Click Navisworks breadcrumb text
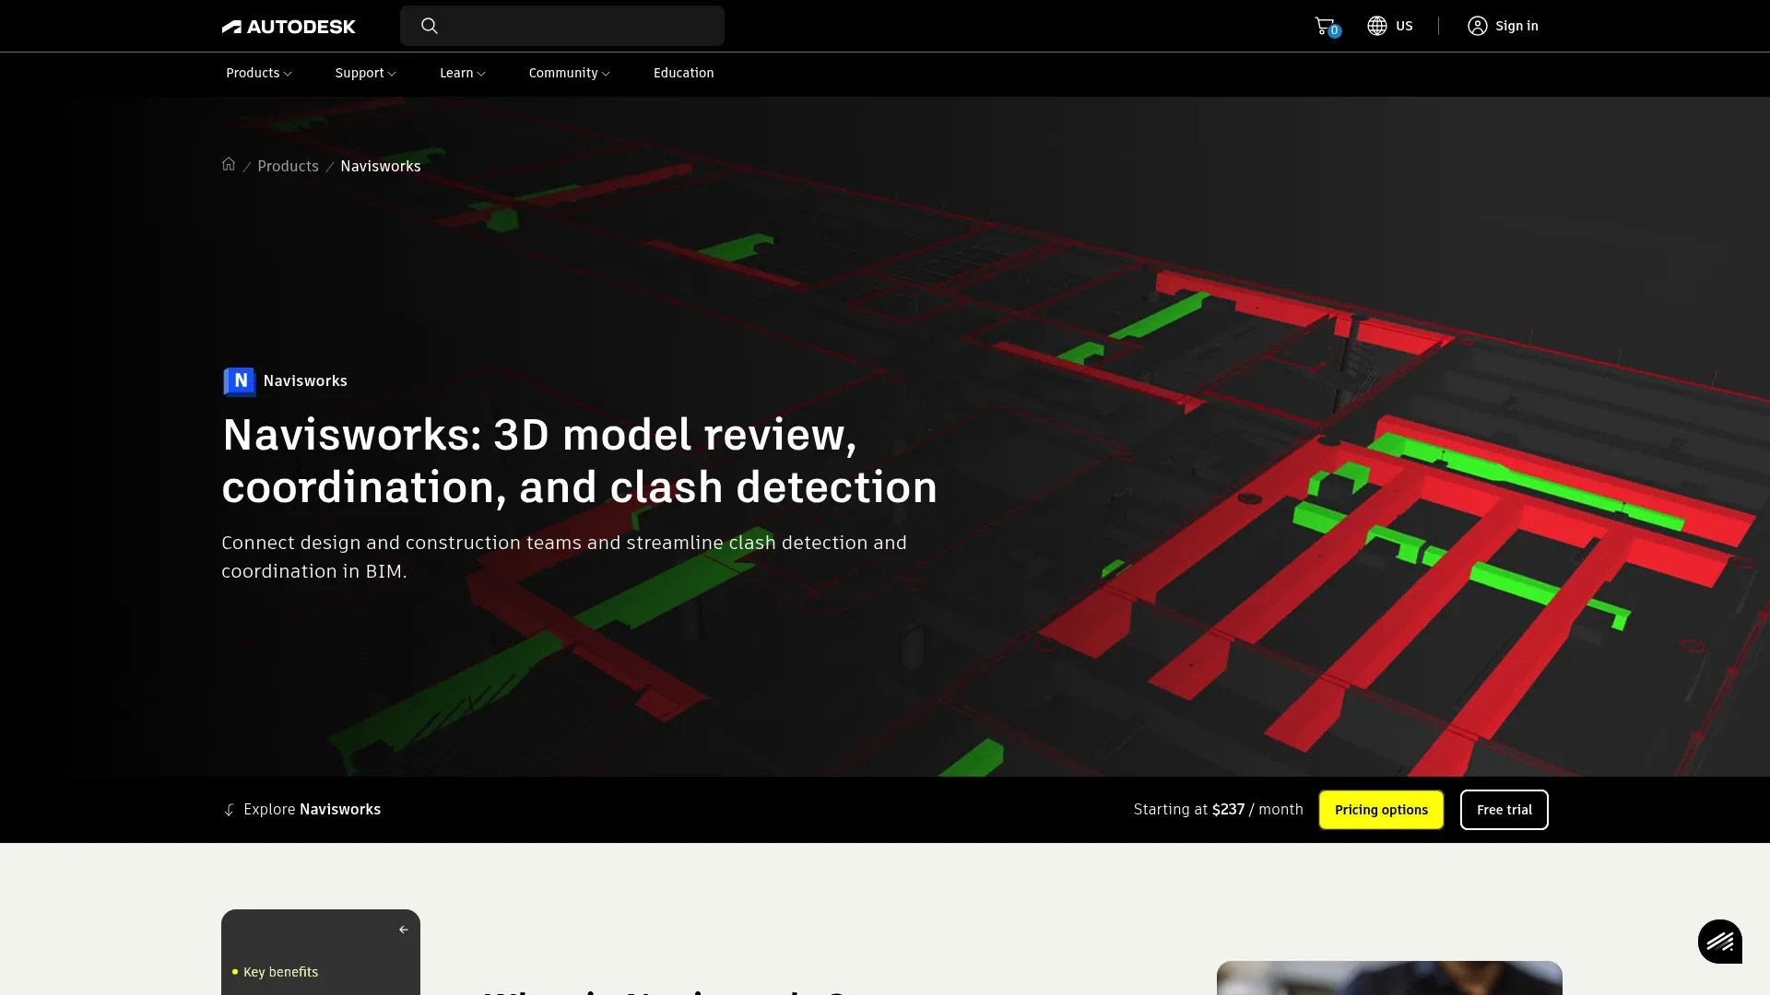The height and width of the screenshot is (995, 1770). [381, 166]
